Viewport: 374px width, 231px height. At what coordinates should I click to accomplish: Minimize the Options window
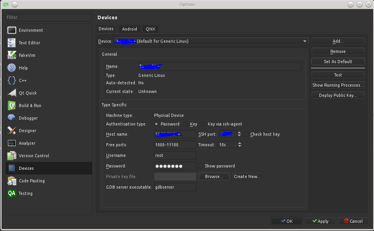coord(350,5)
